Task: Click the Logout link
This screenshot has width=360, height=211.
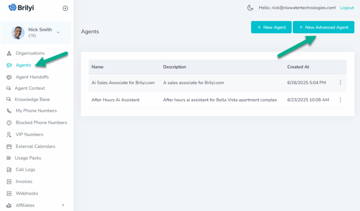Action: [x=347, y=8]
